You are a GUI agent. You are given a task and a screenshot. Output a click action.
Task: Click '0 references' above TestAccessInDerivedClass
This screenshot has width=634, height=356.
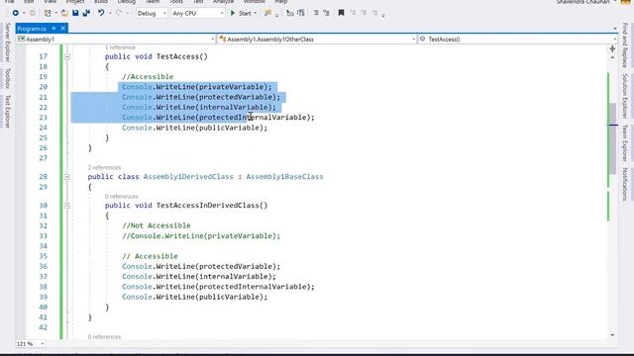(121, 197)
